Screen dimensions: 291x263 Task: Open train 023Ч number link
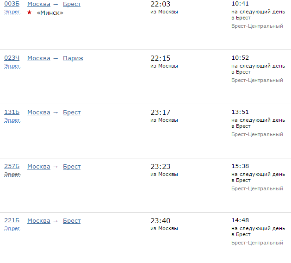coord(12,58)
